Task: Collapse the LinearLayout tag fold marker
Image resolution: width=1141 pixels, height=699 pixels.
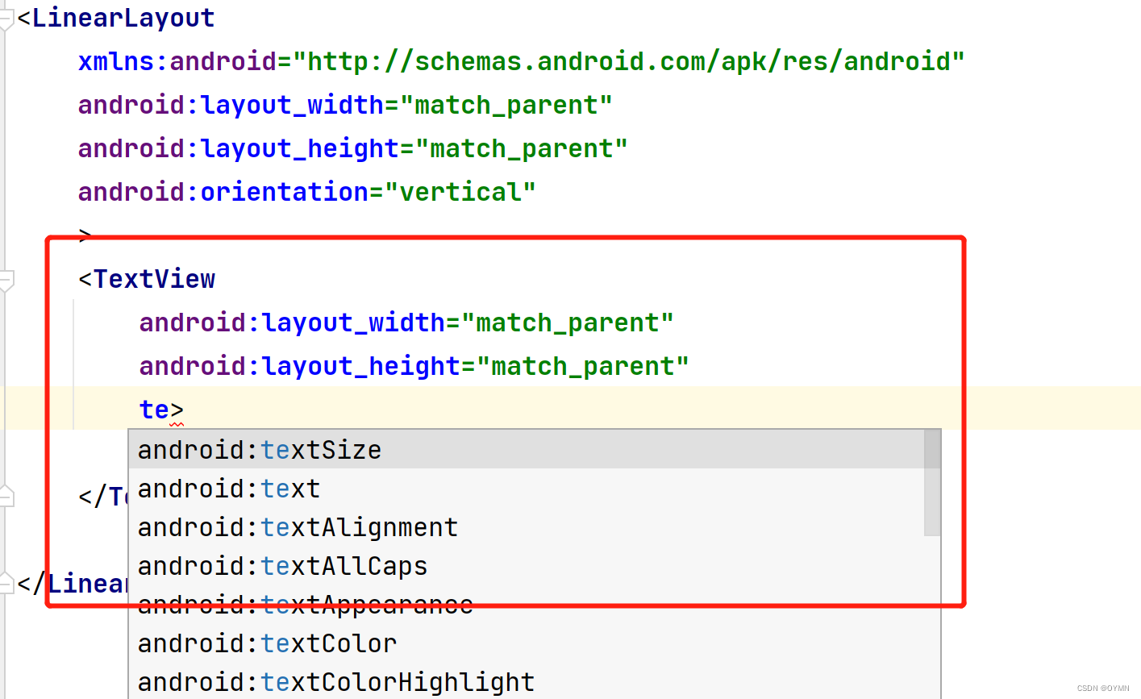Action: [6, 19]
